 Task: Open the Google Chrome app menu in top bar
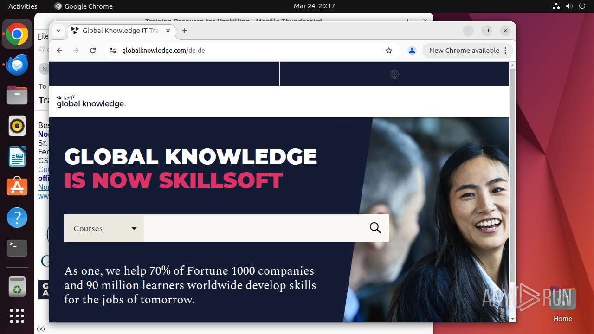click(84, 6)
